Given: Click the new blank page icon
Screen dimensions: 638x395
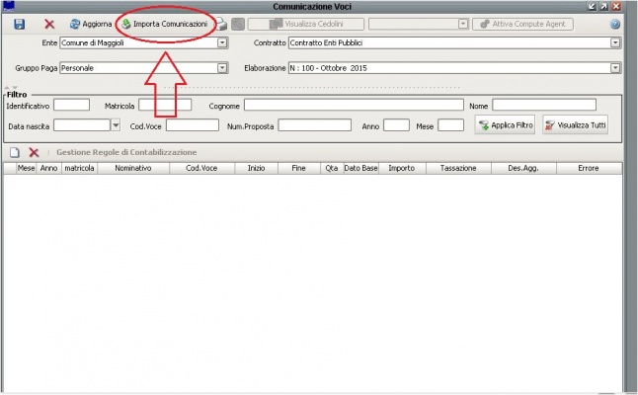Looking at the screenshot, I should pos(15,152).
